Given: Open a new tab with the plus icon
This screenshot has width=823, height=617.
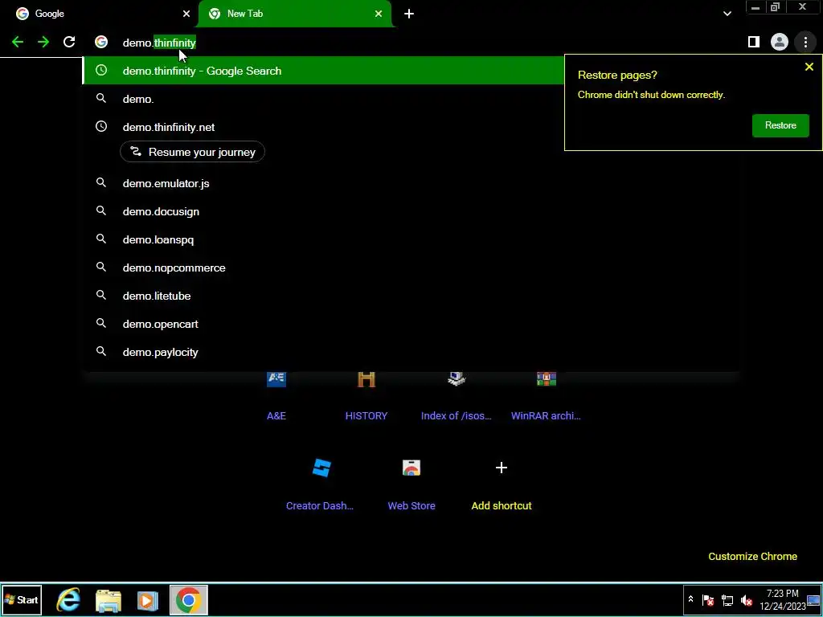Looking at the screenshot, I should pos(409,14).
